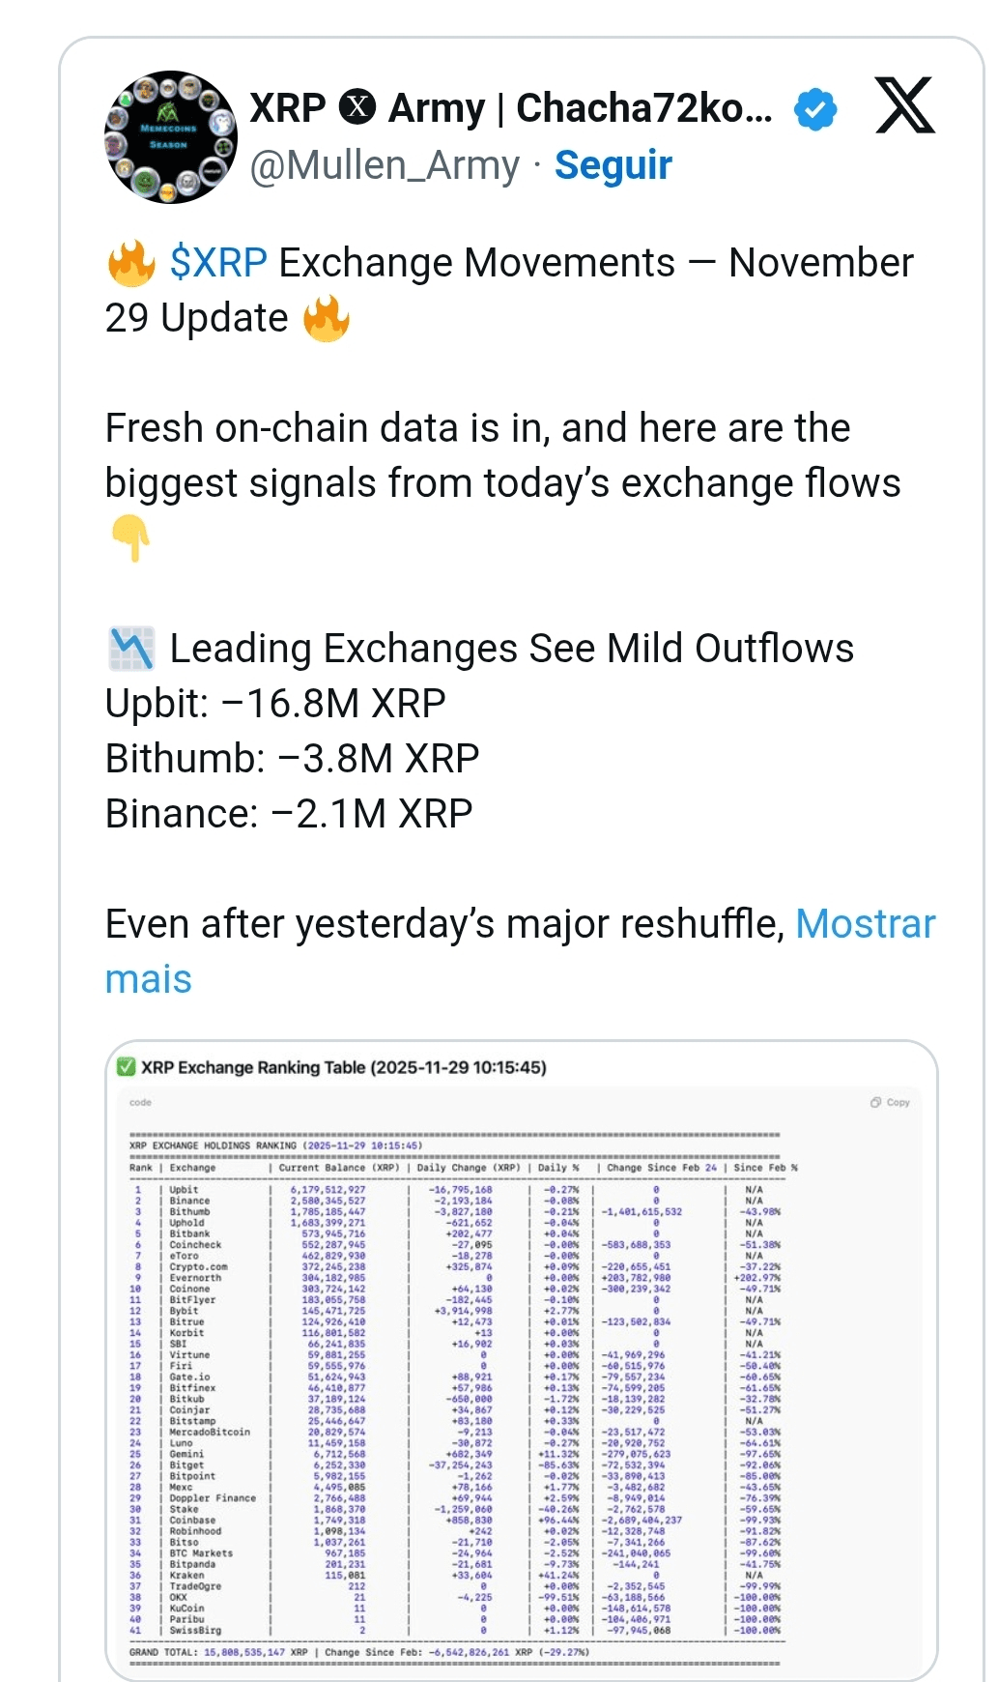Click the 'Leading Exchanges See Mild Outflows' heading
The image size is (998, 1682).
pos(511,649)
